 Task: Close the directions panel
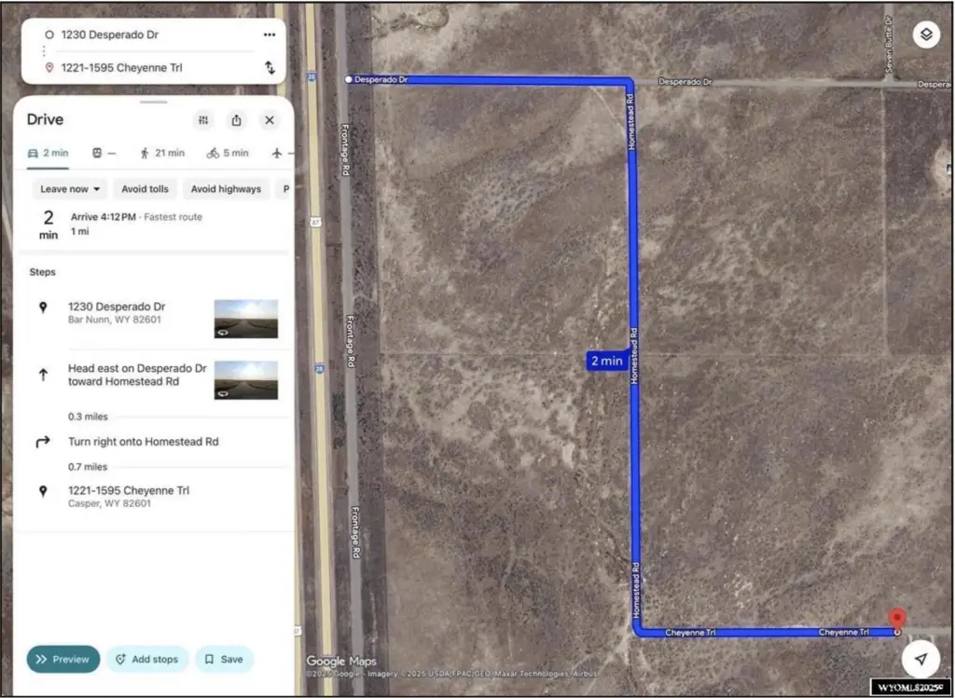pyautogui.click(x=270, y=120)
